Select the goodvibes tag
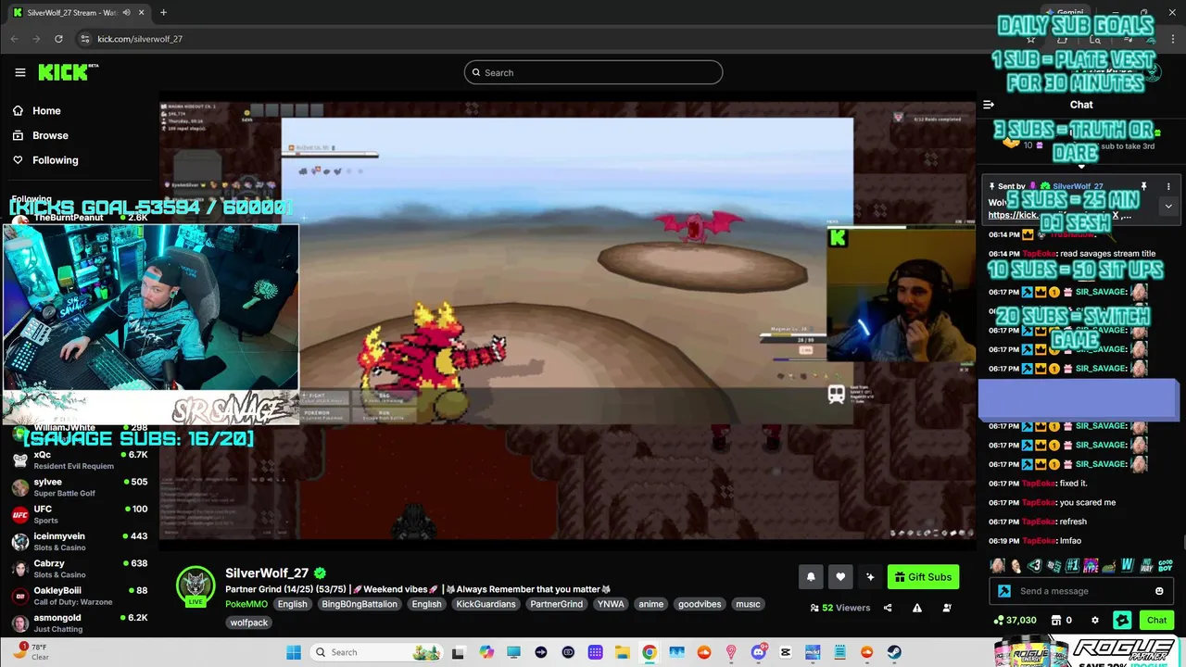 coord(699,604)
